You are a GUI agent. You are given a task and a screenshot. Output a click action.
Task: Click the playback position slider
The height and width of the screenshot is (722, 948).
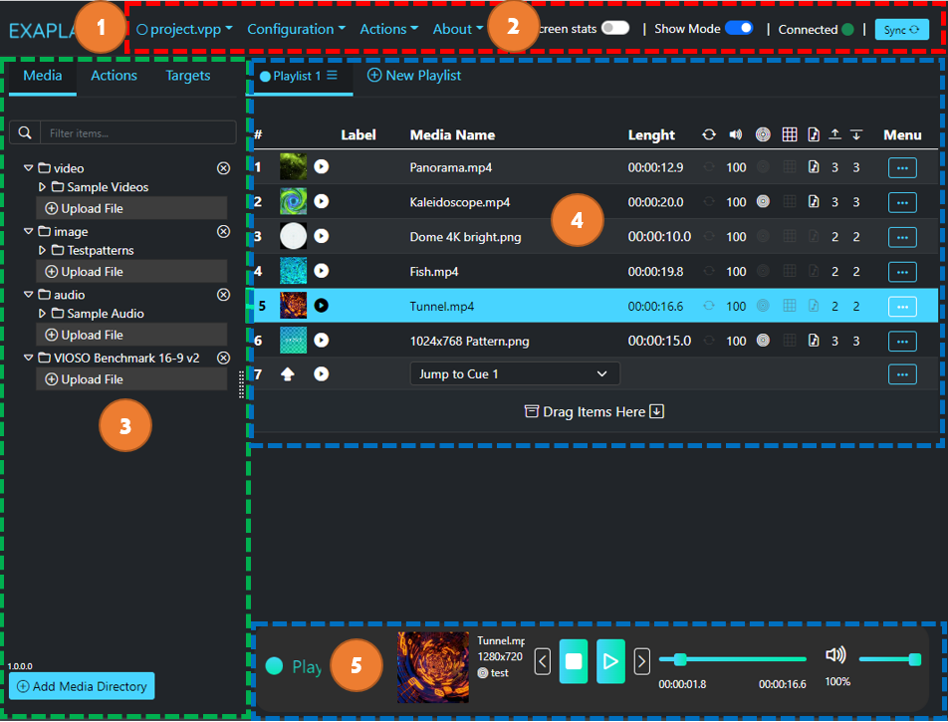[x=732, y=659]
